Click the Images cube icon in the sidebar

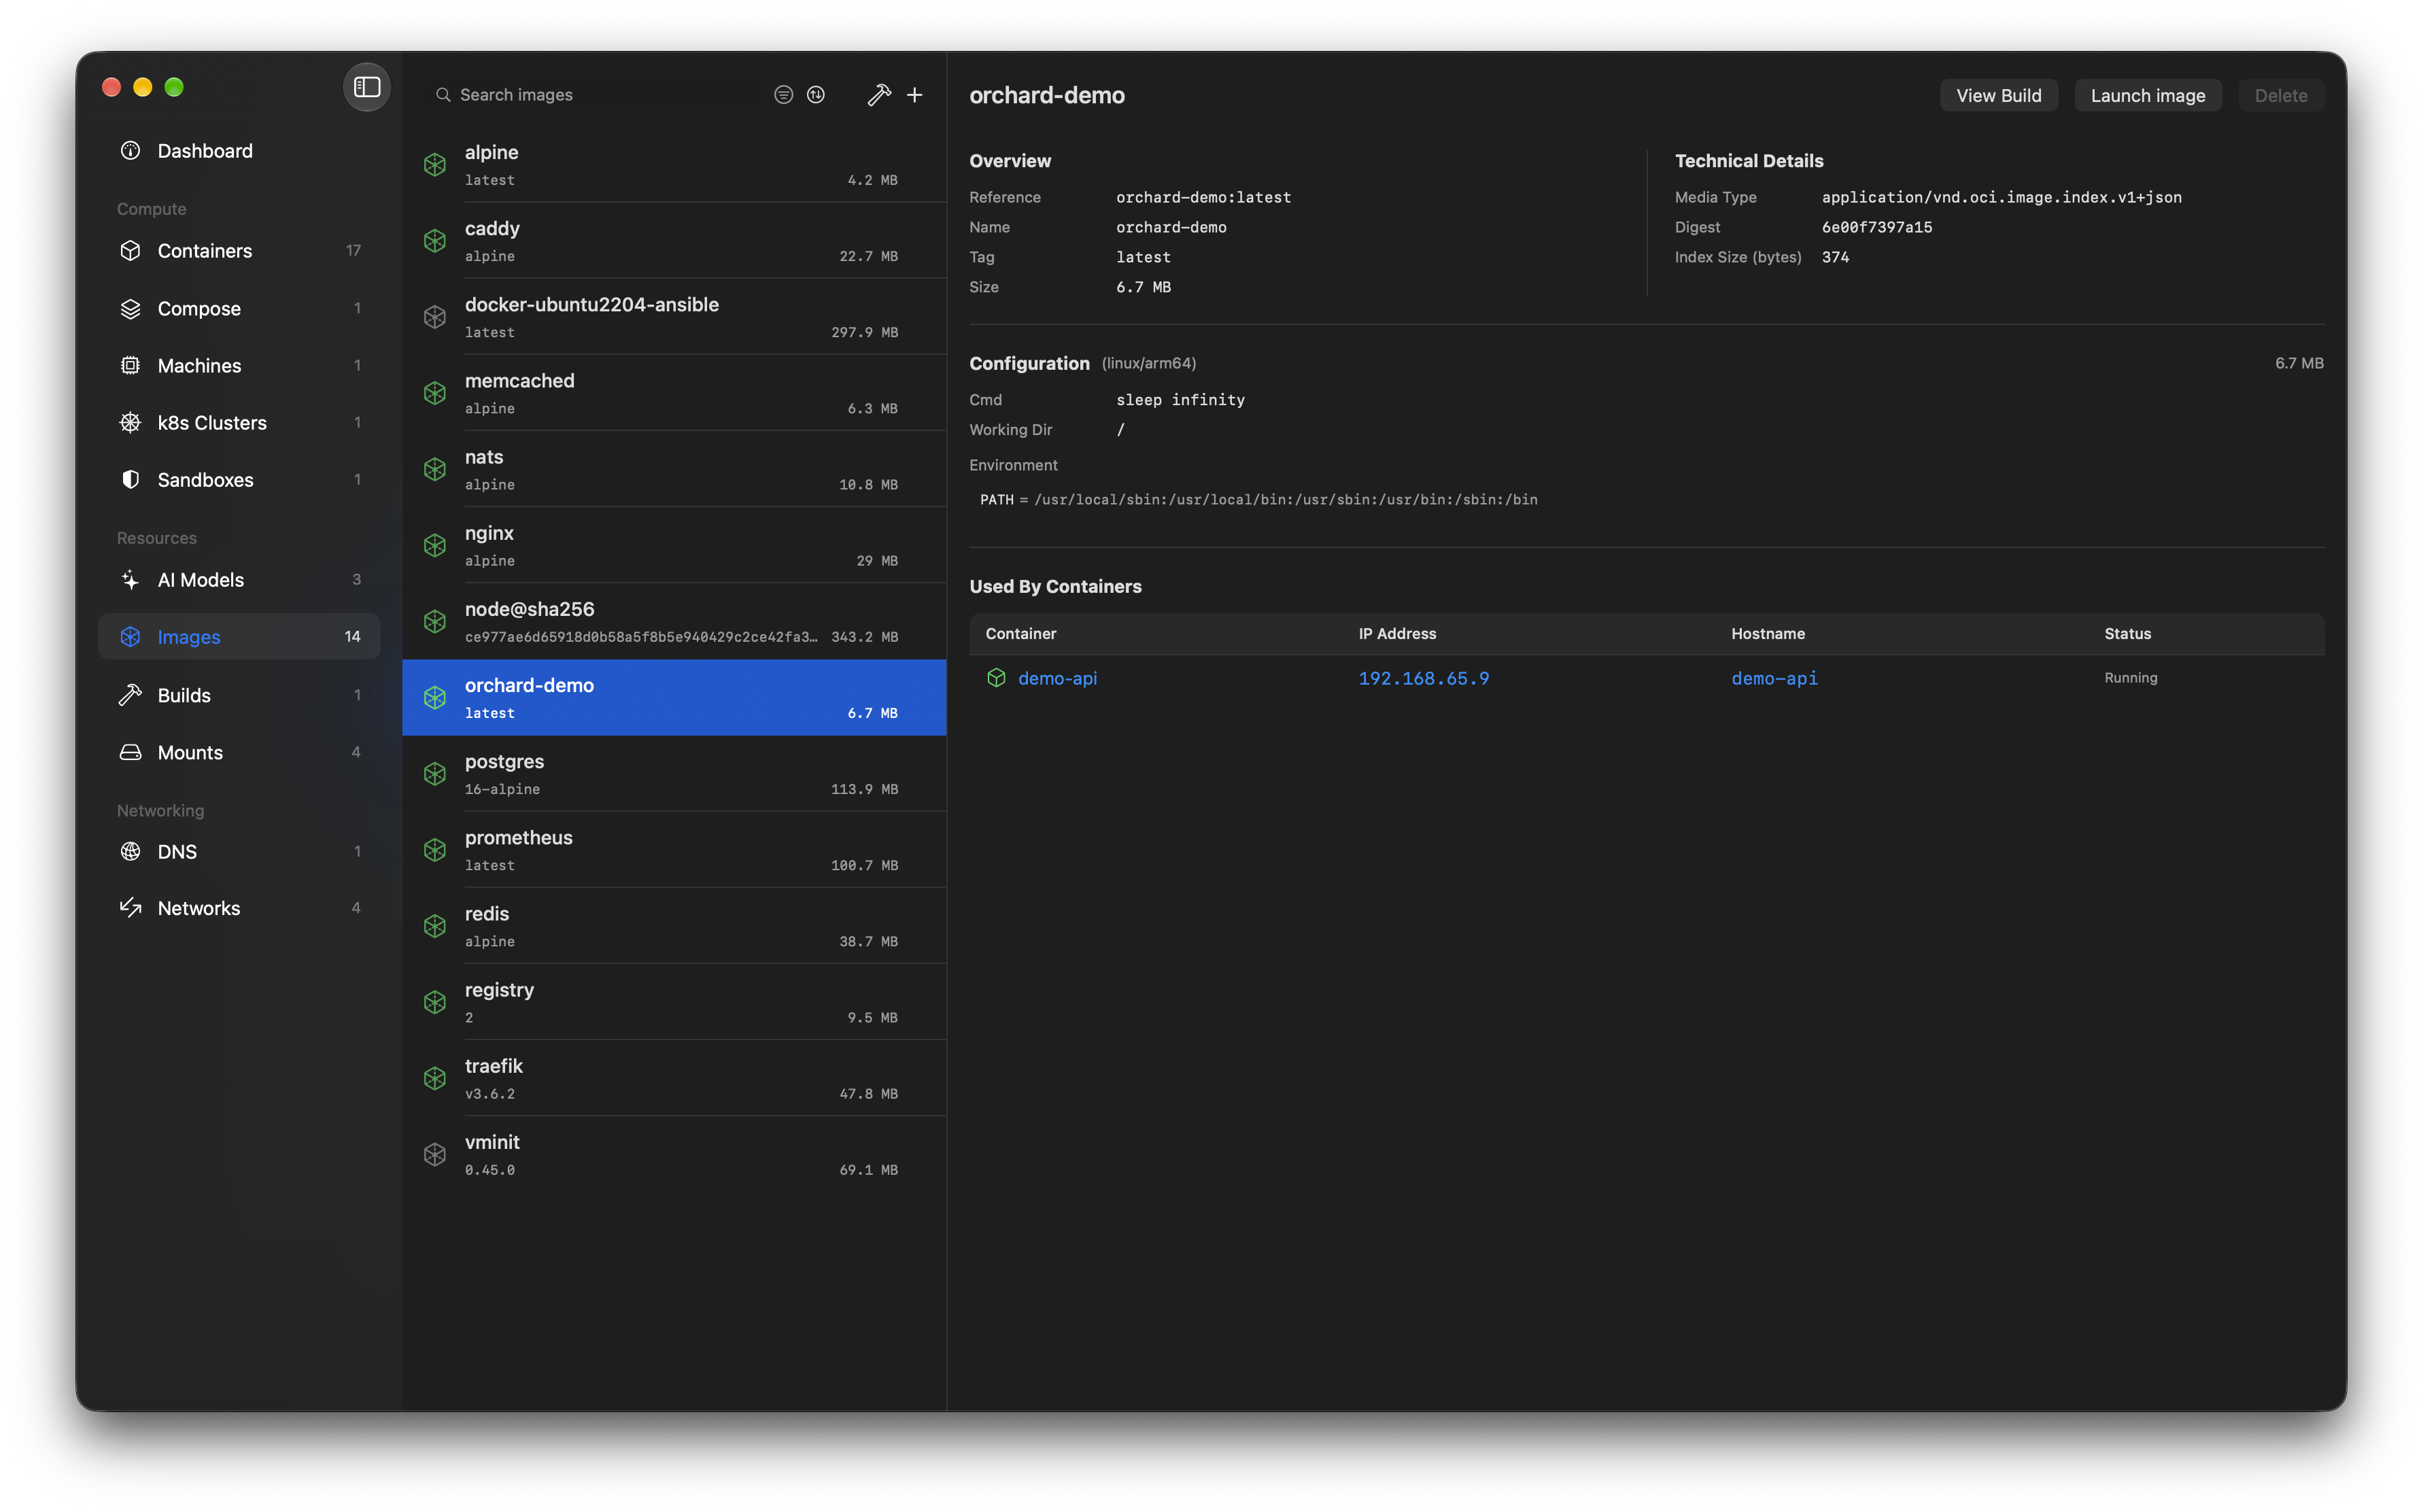pyautogui.click(x=131, y=637)
